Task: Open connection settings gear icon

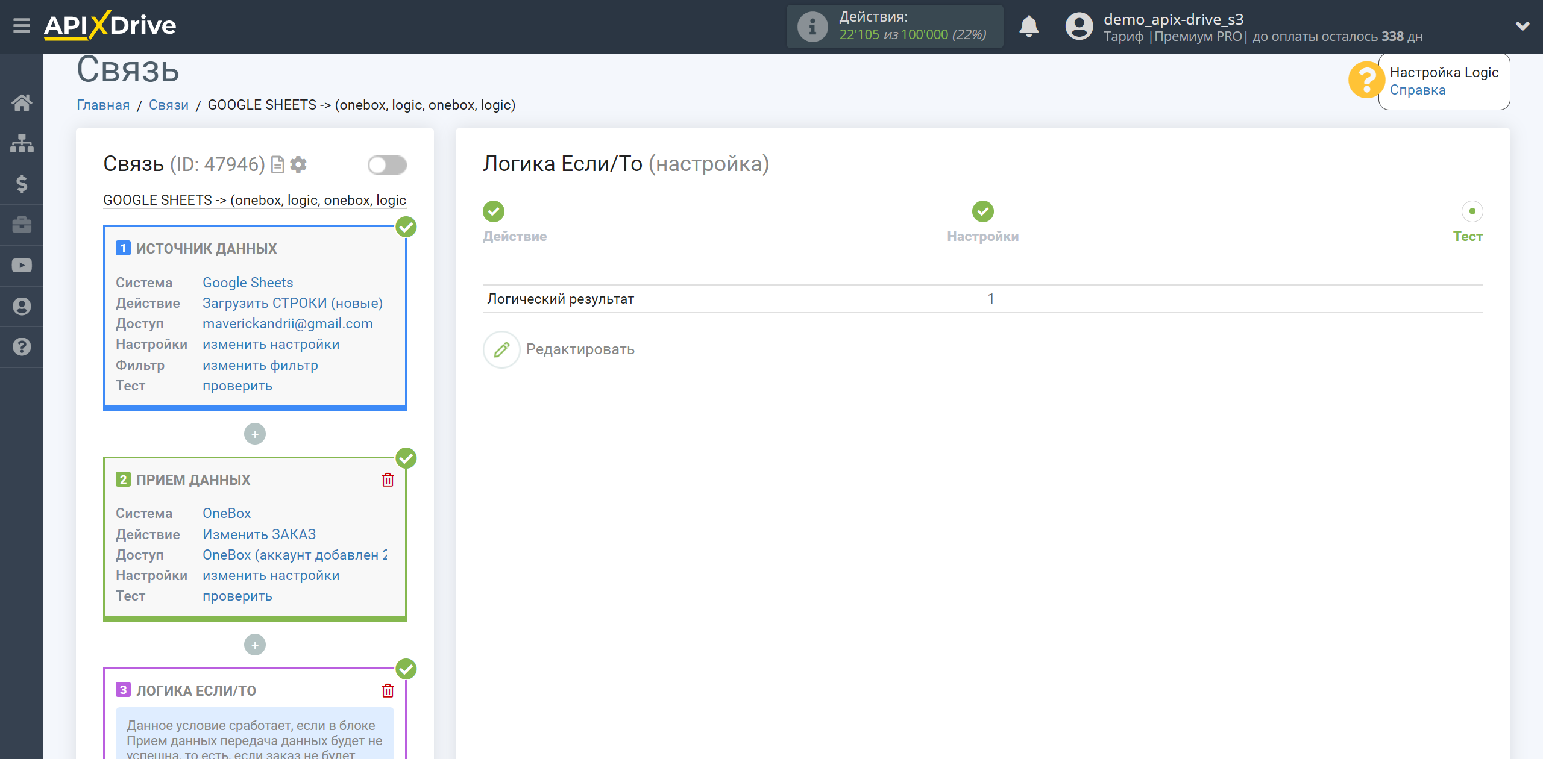Action: 298,164
